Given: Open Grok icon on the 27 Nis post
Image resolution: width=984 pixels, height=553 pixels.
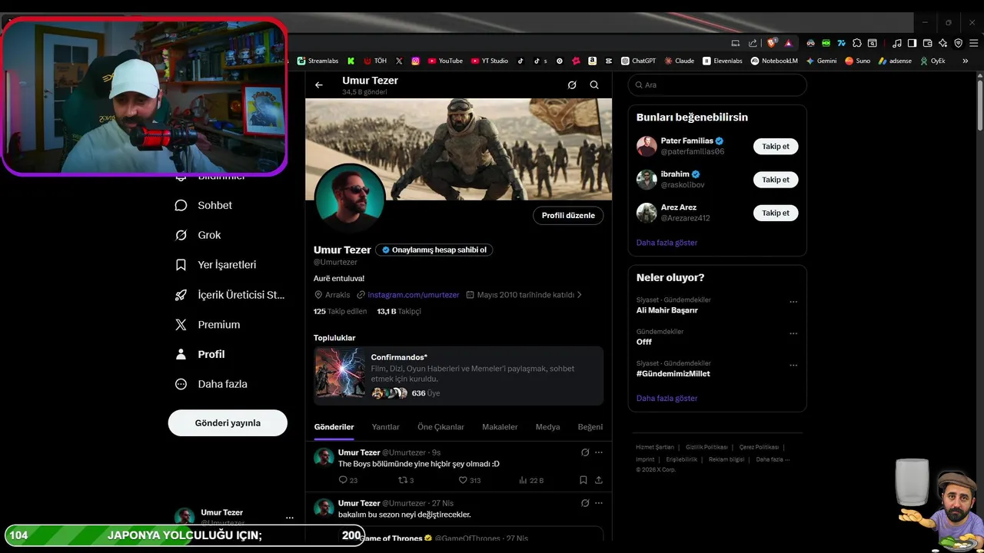Looking at the screenshot, I should click(x=585, y=503).
